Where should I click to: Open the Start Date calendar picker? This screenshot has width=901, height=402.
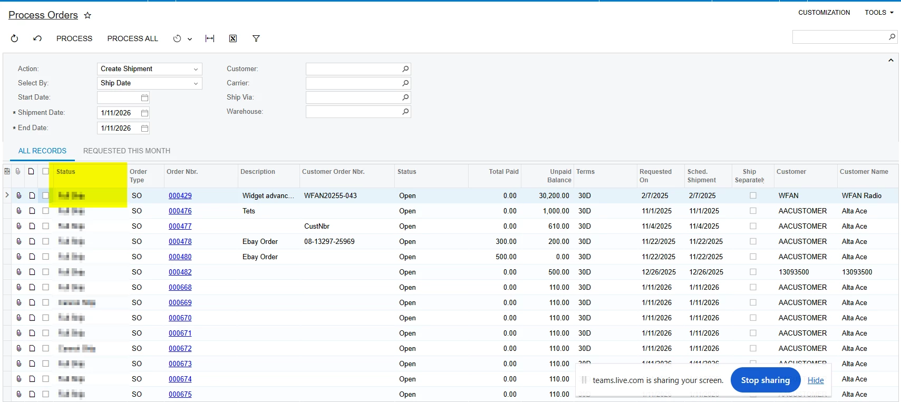[144, 98]
